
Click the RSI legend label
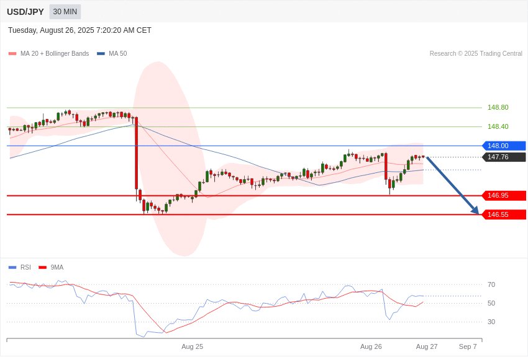click(25, 267)
